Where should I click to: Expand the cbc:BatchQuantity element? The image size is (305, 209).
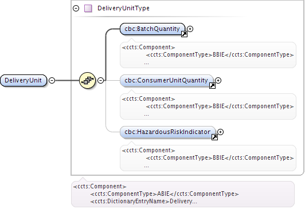190,29
